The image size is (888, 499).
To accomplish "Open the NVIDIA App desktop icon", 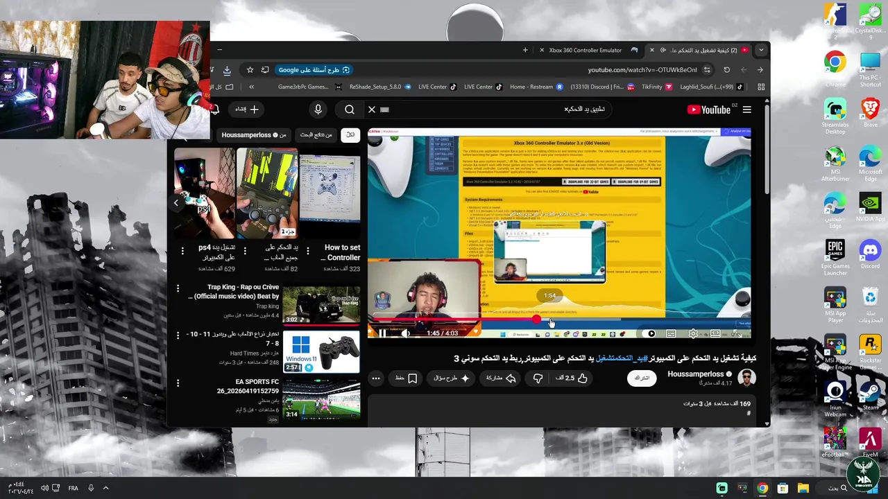I will [870, 207].
